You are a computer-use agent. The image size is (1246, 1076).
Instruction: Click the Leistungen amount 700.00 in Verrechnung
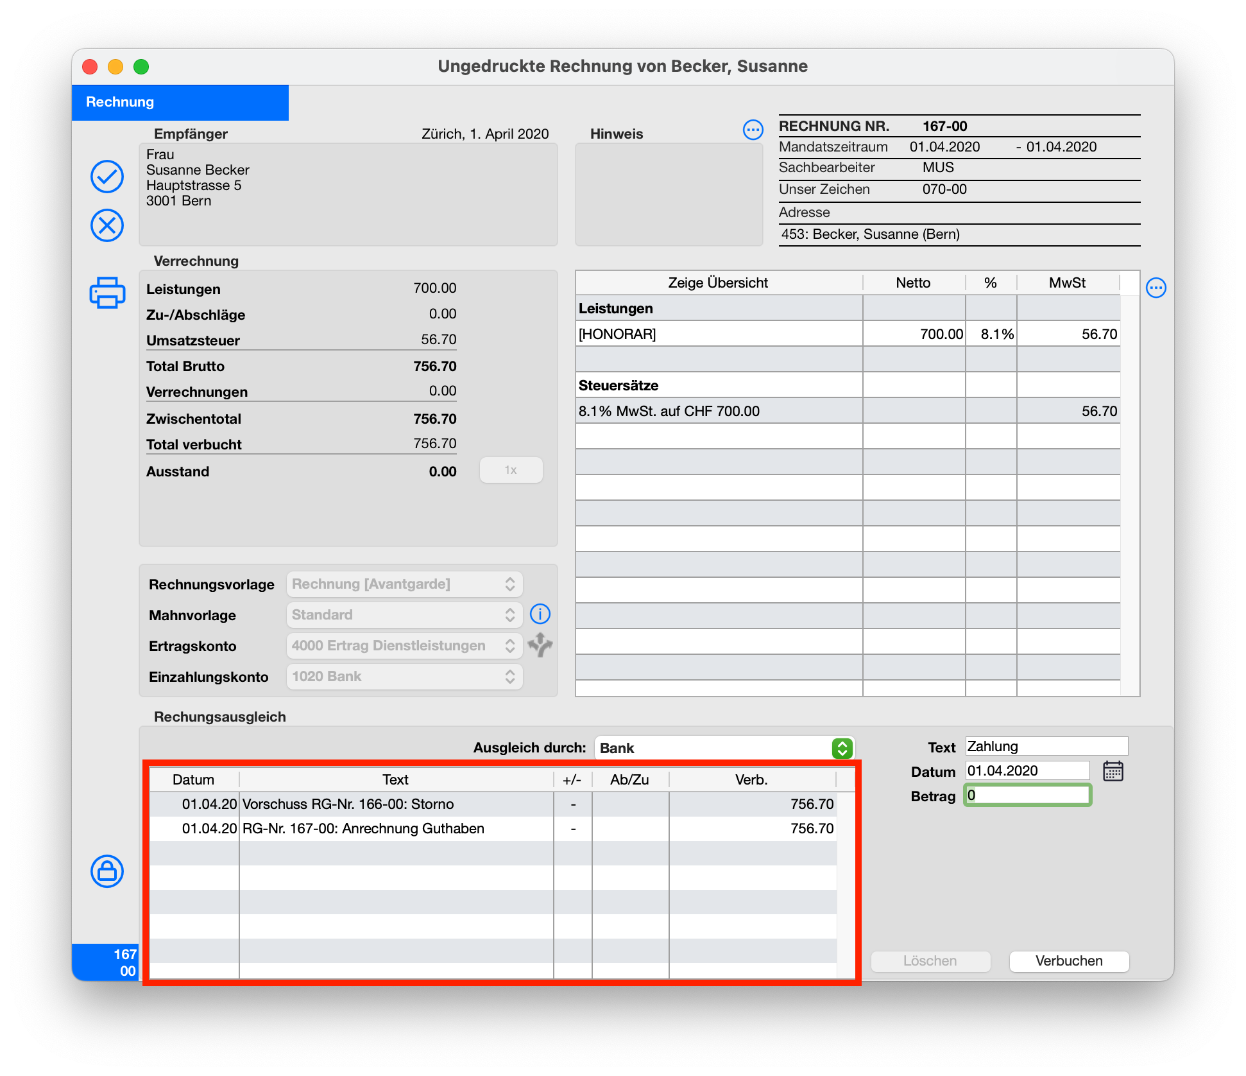pos(435,288)
